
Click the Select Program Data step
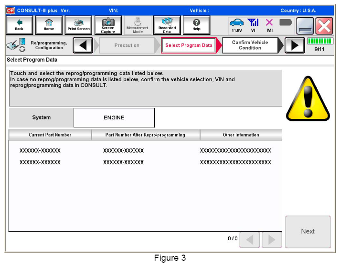coord(189,45)
